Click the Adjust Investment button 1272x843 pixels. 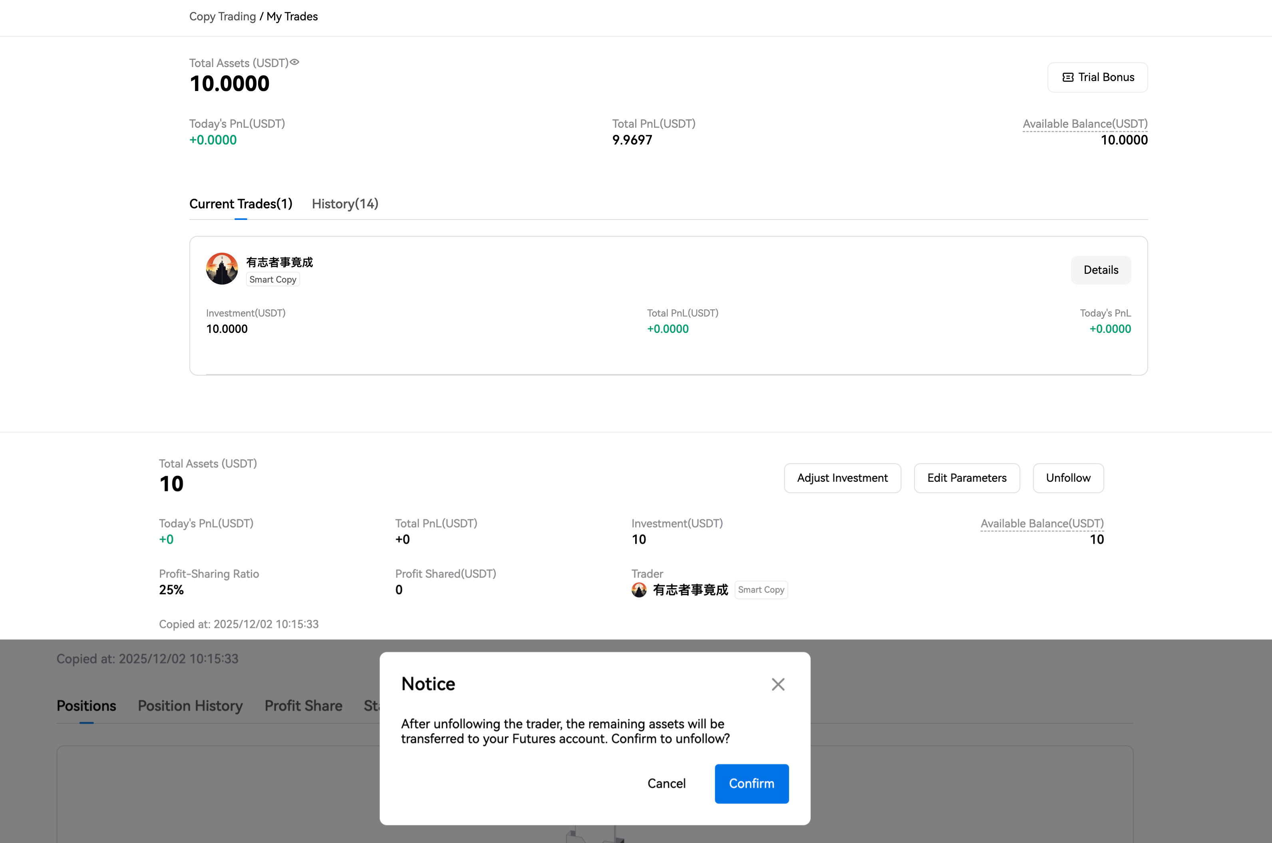coord(842,478)
